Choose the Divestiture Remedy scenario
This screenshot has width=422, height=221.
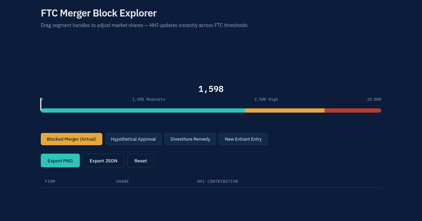point(190,139)
